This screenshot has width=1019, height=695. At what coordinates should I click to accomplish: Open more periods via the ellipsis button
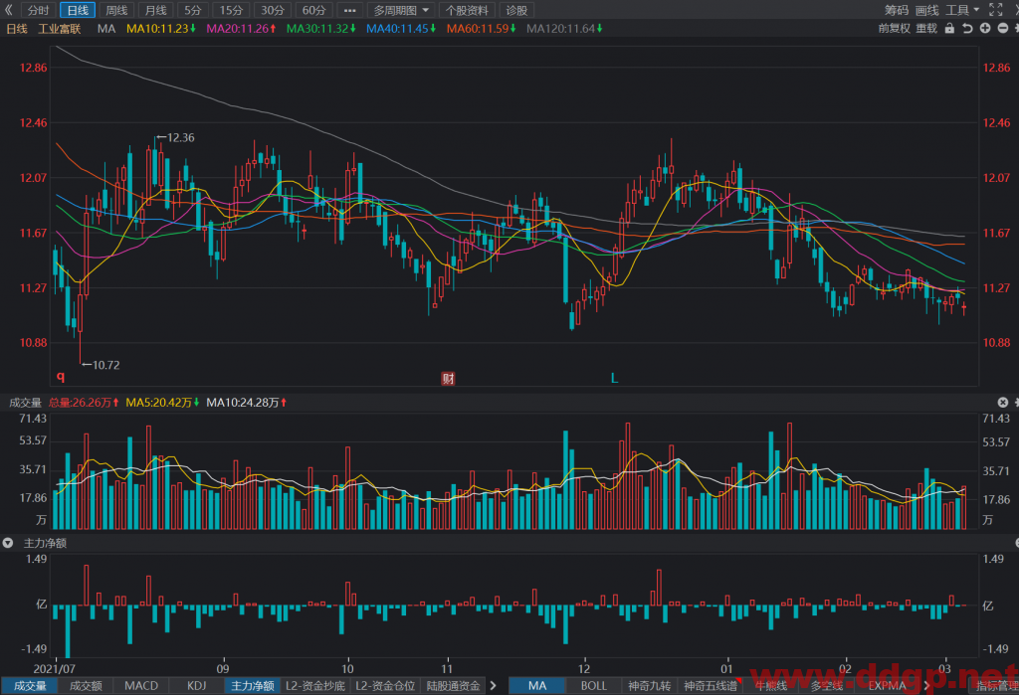coord(349,10)
